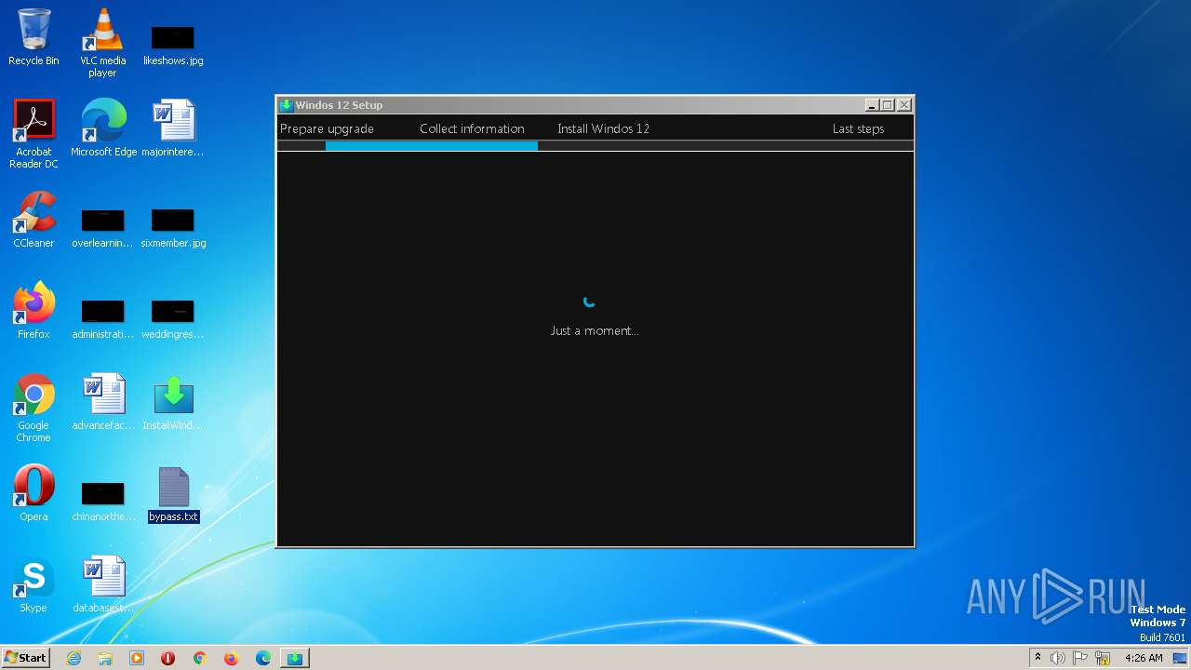Show hidden system tray icons

coord(1037,658)
